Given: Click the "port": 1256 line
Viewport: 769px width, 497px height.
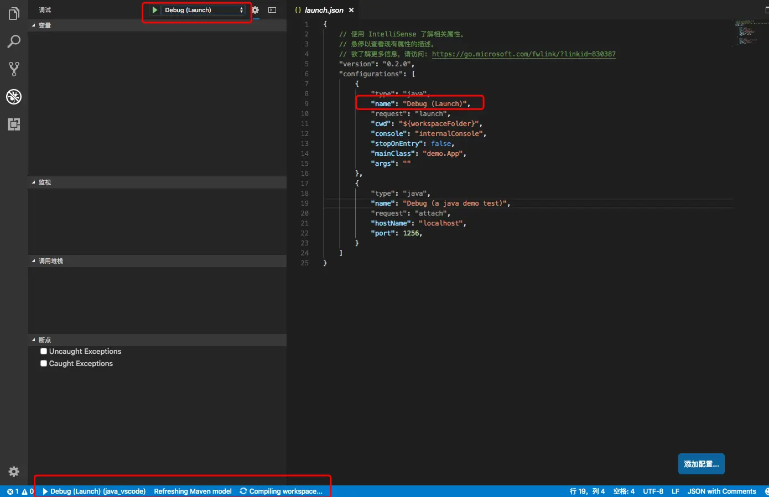Looking at the screenshot, I should 397,233.
